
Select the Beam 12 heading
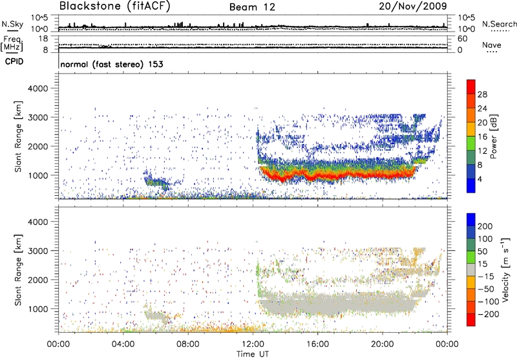pyautogui.click(x=252, y=7)
